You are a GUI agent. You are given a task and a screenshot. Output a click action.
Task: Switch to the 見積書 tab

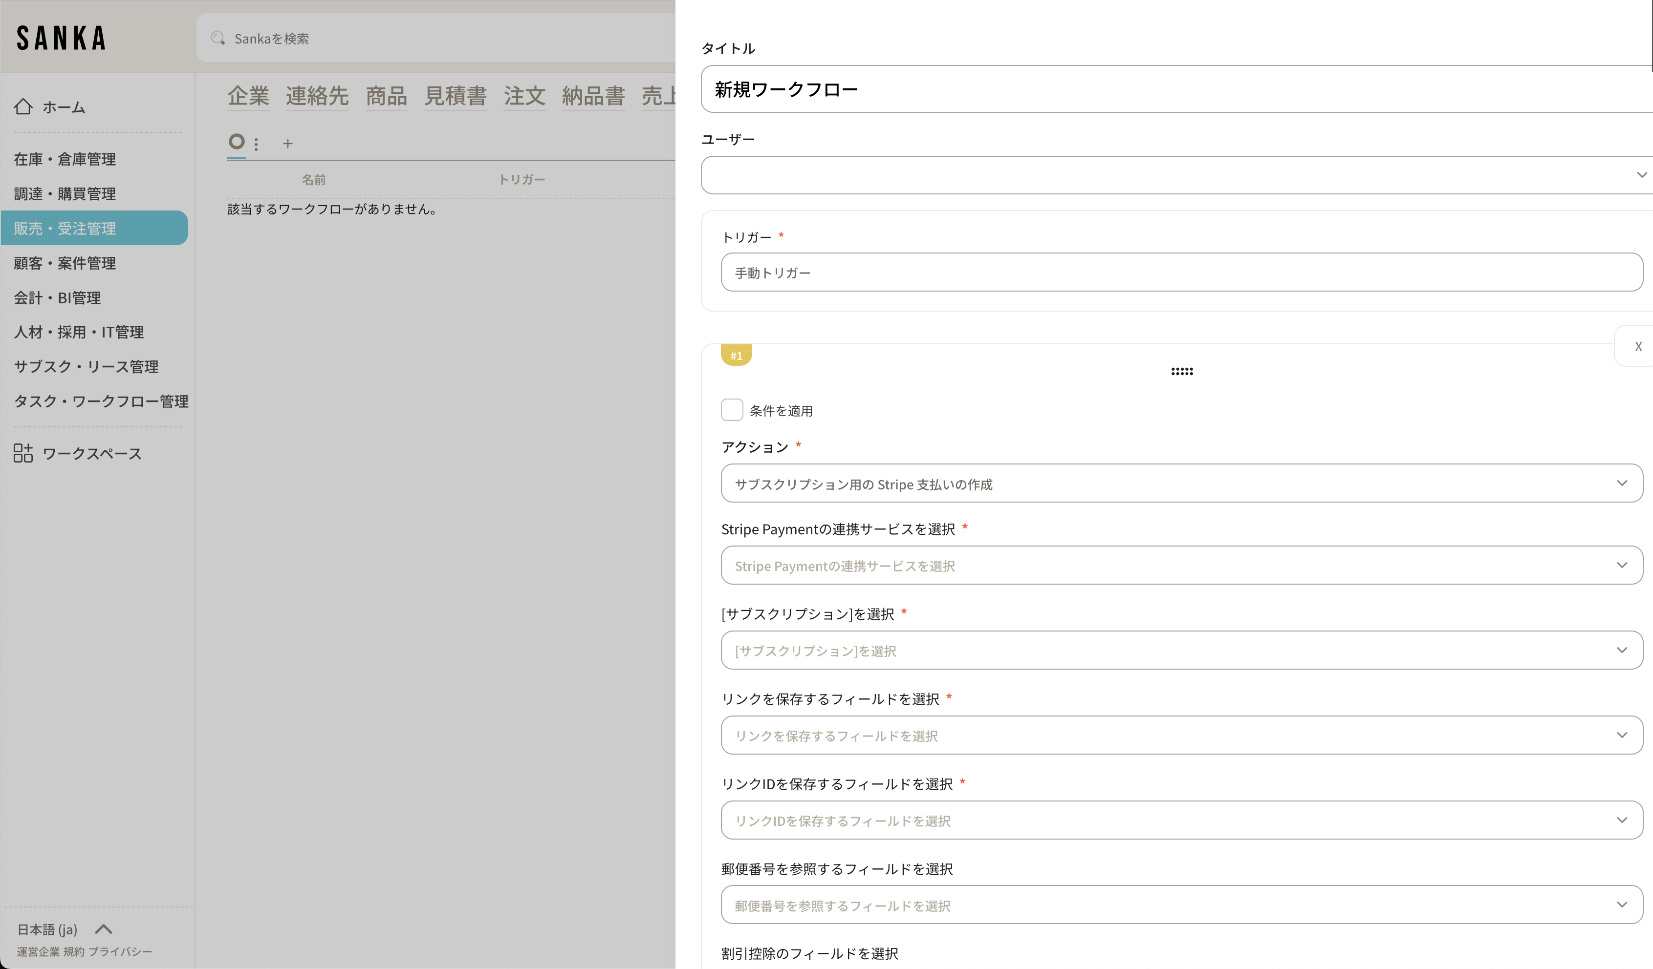(455, 96)
